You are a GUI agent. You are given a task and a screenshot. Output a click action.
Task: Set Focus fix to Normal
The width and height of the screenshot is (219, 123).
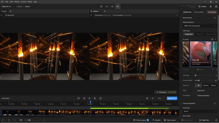206,85
